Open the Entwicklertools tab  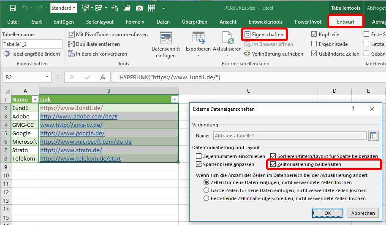pos(265,22)
